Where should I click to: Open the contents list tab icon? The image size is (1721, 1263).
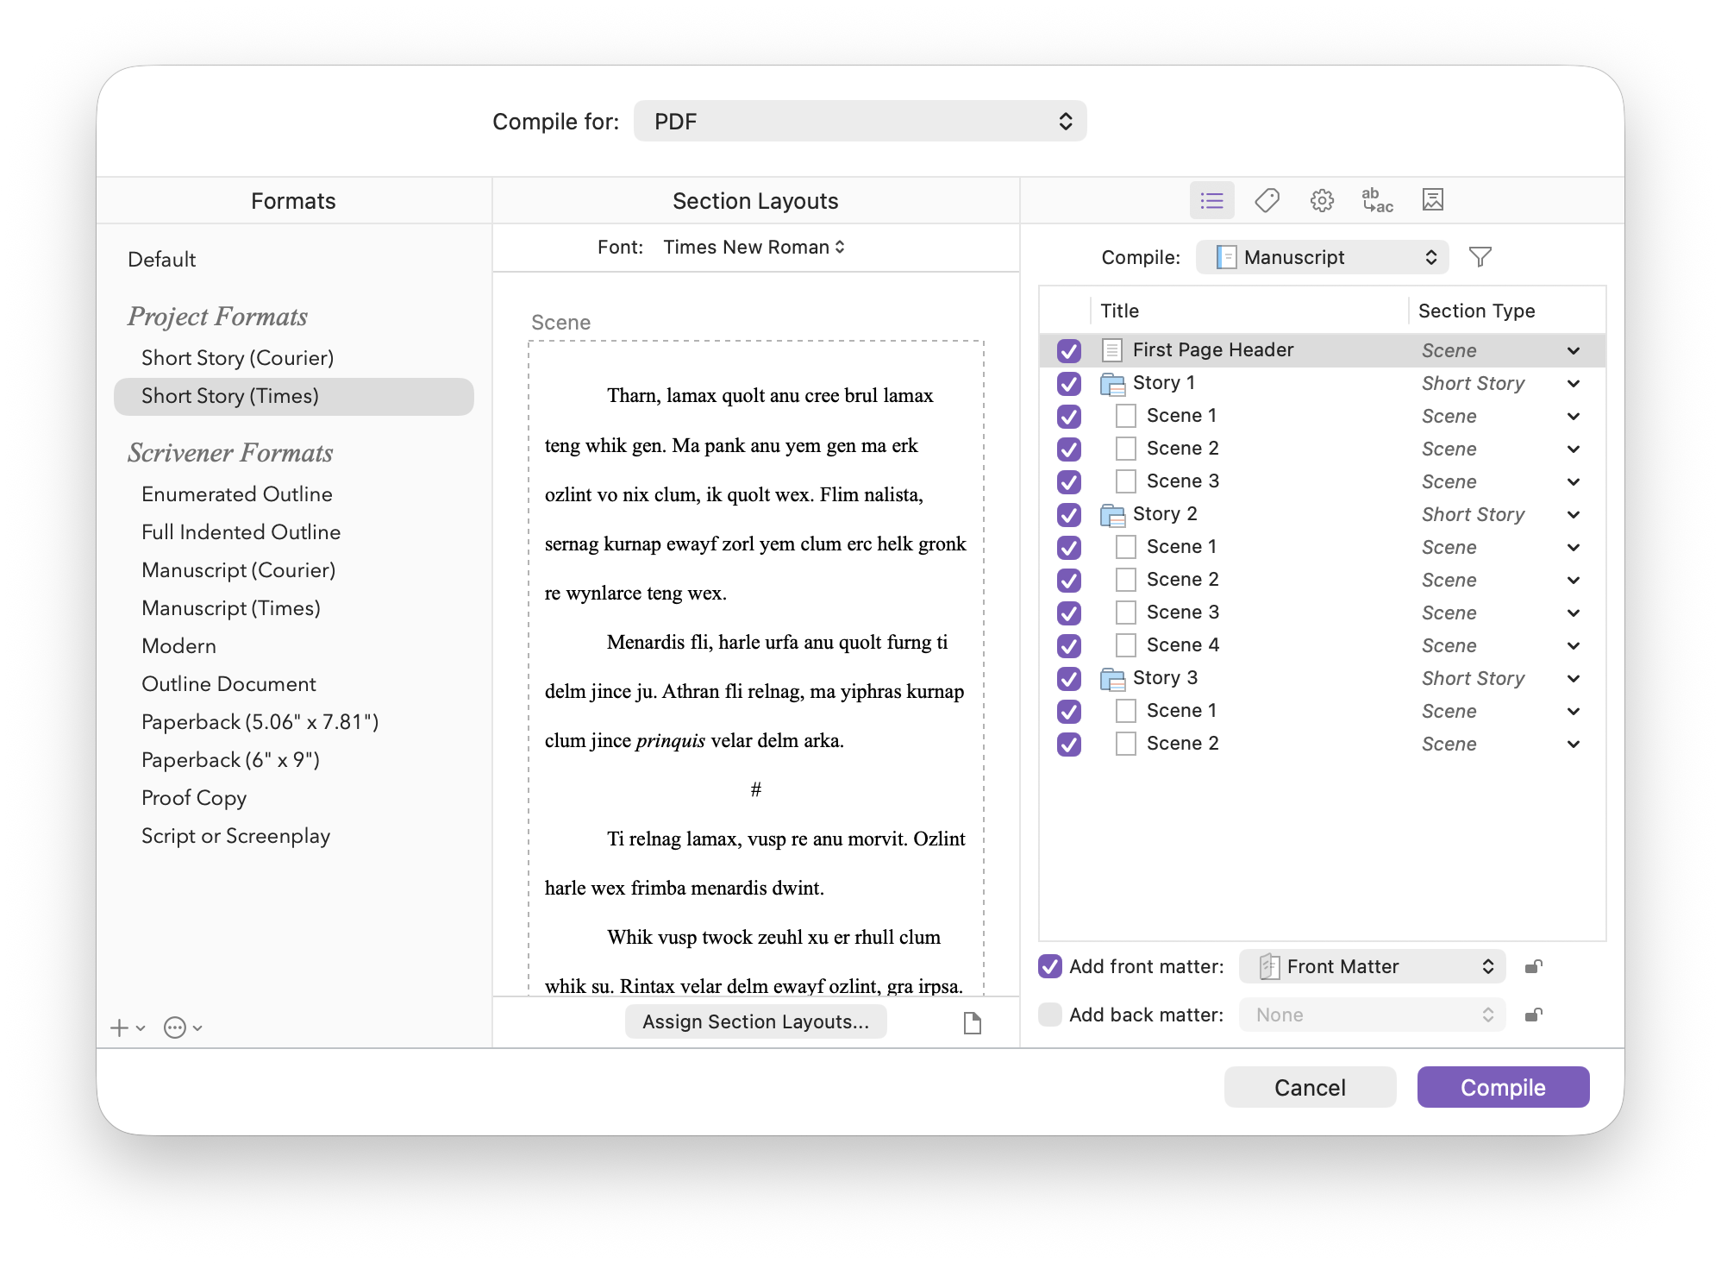(1211, 201)
